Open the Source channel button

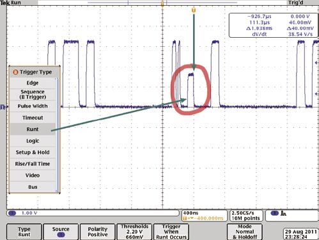tap(61, 232)
